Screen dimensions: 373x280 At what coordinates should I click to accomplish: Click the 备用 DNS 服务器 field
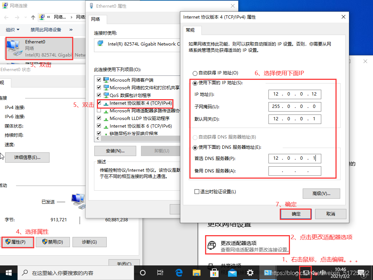[x=295, y=171]
